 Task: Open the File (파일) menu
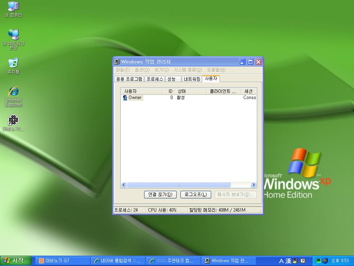(x=123, y=70)
